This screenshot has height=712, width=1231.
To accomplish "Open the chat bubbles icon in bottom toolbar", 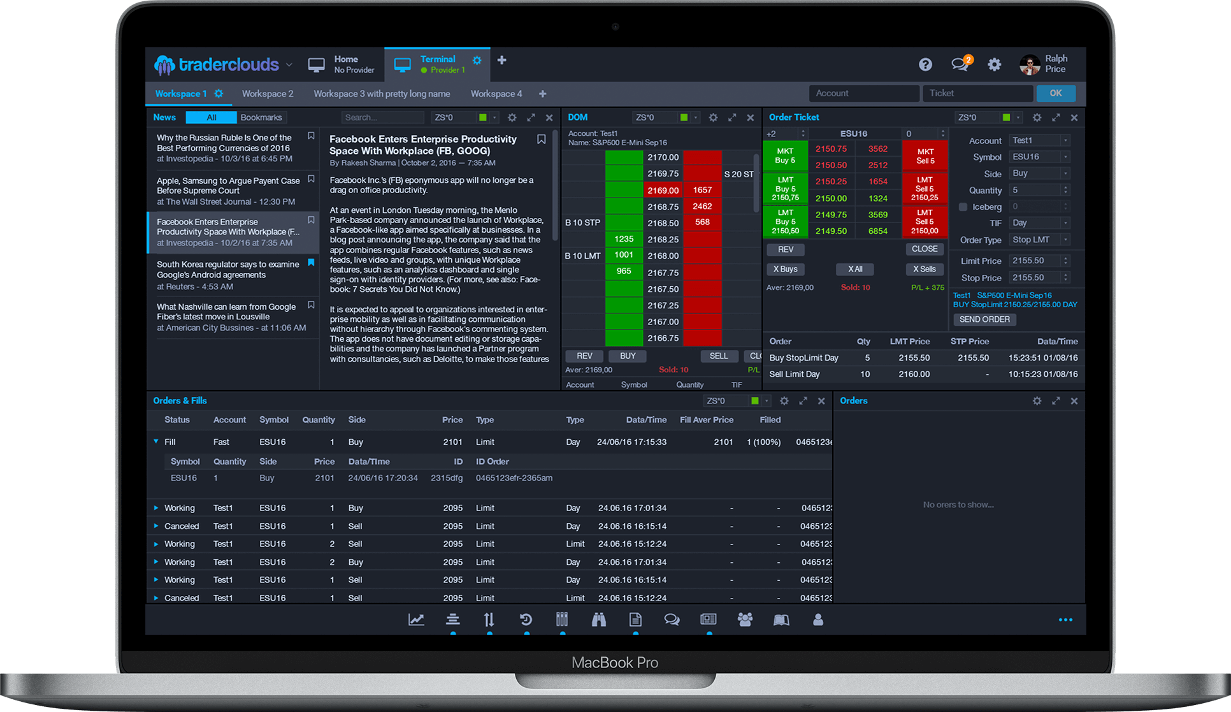I will [x=672, y=620].
